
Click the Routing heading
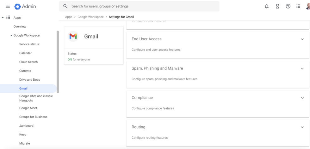coord(139,127)
